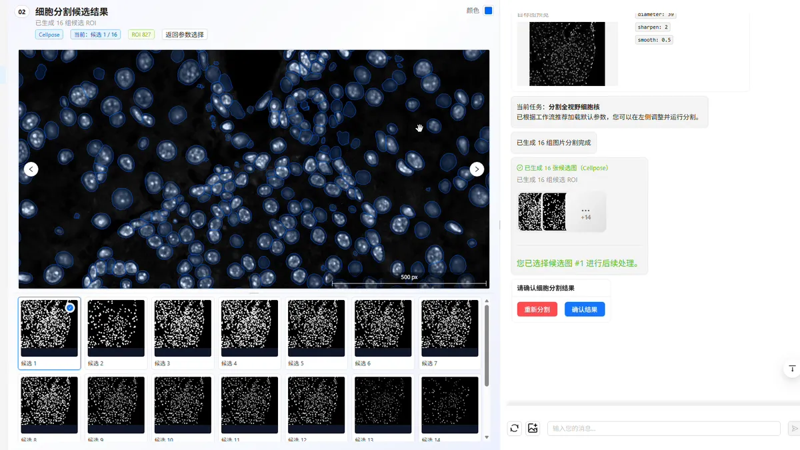800x450 pixels.
Task: Select candidate thumbnail 候选 13
Action: coord(383,409)
